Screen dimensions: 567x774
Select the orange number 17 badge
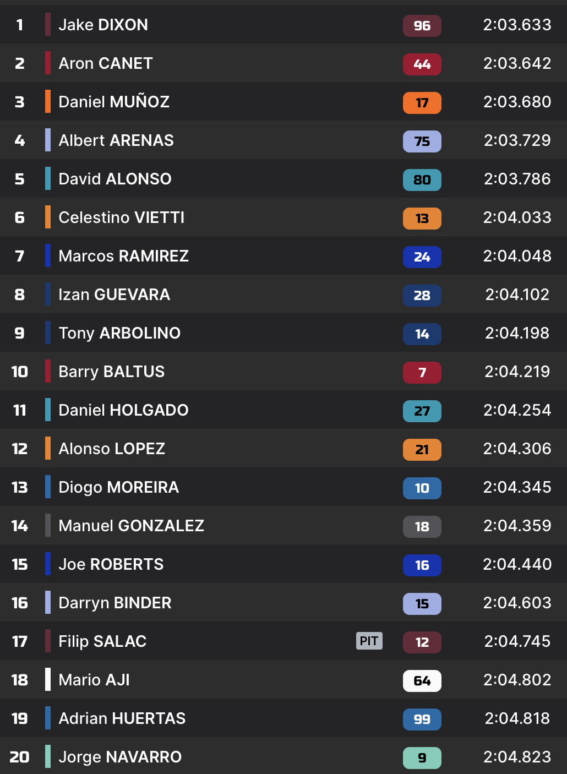click(x=422, y=103)
